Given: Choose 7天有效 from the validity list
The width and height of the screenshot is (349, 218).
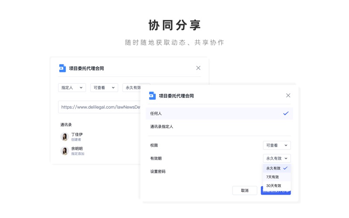Looking at the screenshot, I should [277, 177].
